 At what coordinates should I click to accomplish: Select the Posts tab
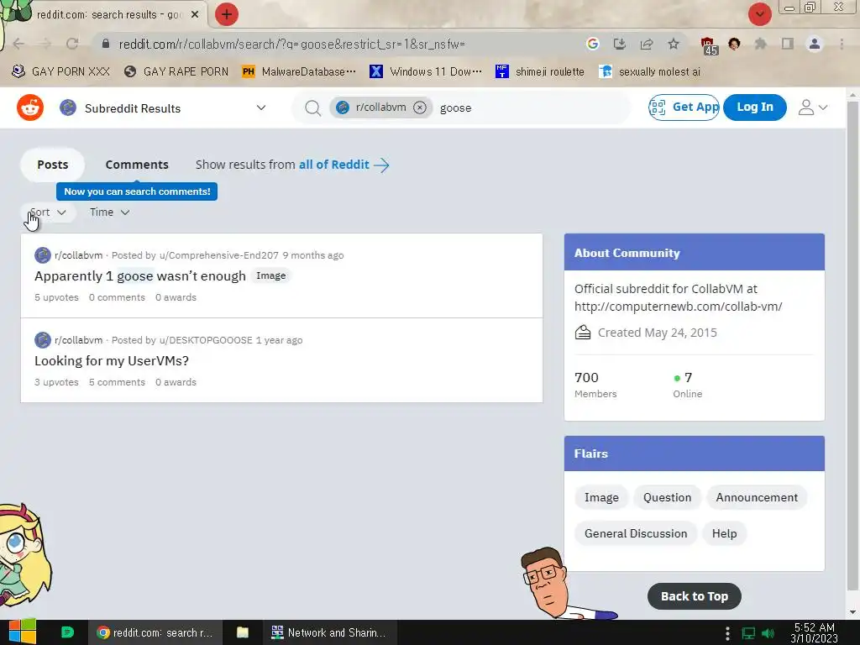point(53,165)
